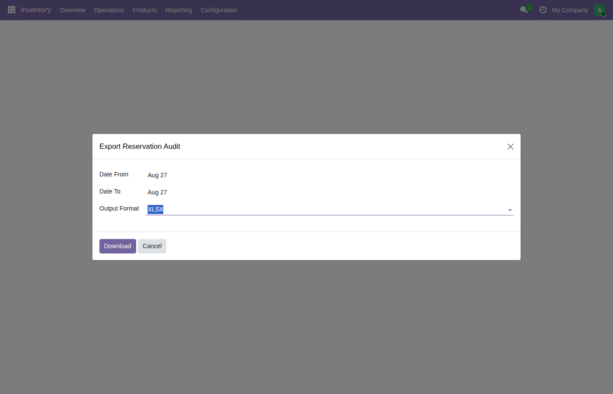Click the Inventory app title
The height and width of the screenshot is (394, 613).
36,10
